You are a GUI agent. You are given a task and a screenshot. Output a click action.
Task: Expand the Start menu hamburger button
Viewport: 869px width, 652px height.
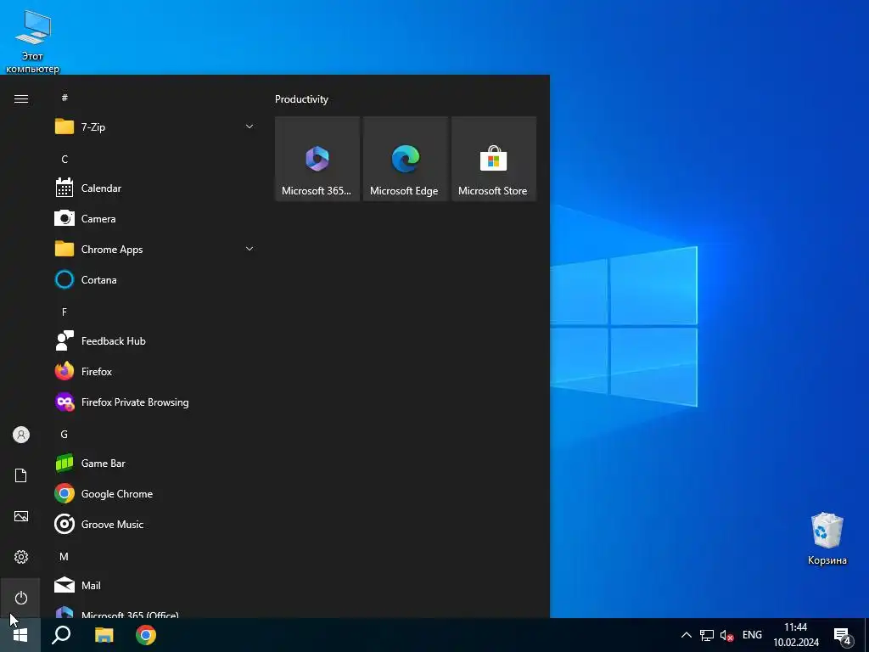coord(21,98)
